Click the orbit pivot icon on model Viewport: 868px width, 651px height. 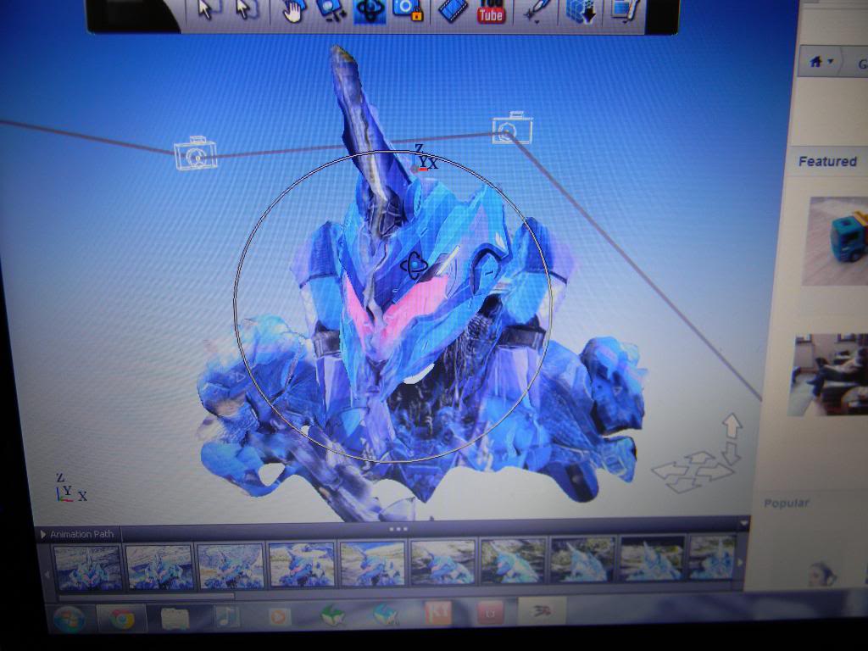(x=414, y=266)
